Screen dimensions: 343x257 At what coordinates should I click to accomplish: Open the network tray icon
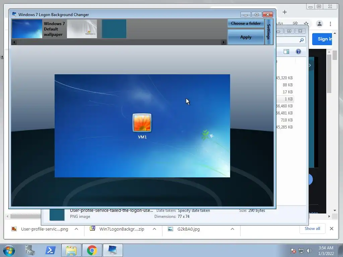(x=301, y=251)
